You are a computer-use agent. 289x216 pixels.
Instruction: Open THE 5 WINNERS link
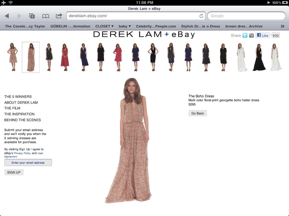click(x=18, y=97)
